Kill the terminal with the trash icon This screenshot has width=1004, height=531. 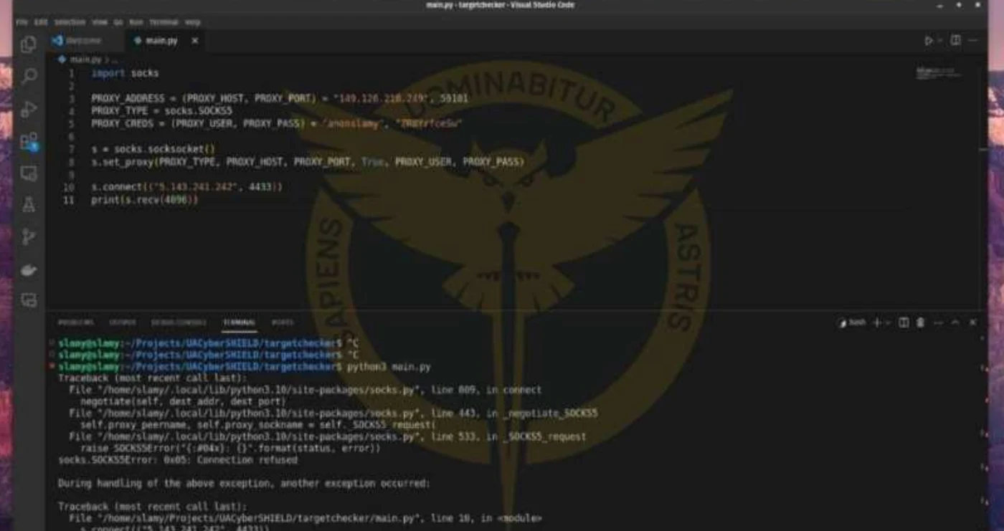921,323
